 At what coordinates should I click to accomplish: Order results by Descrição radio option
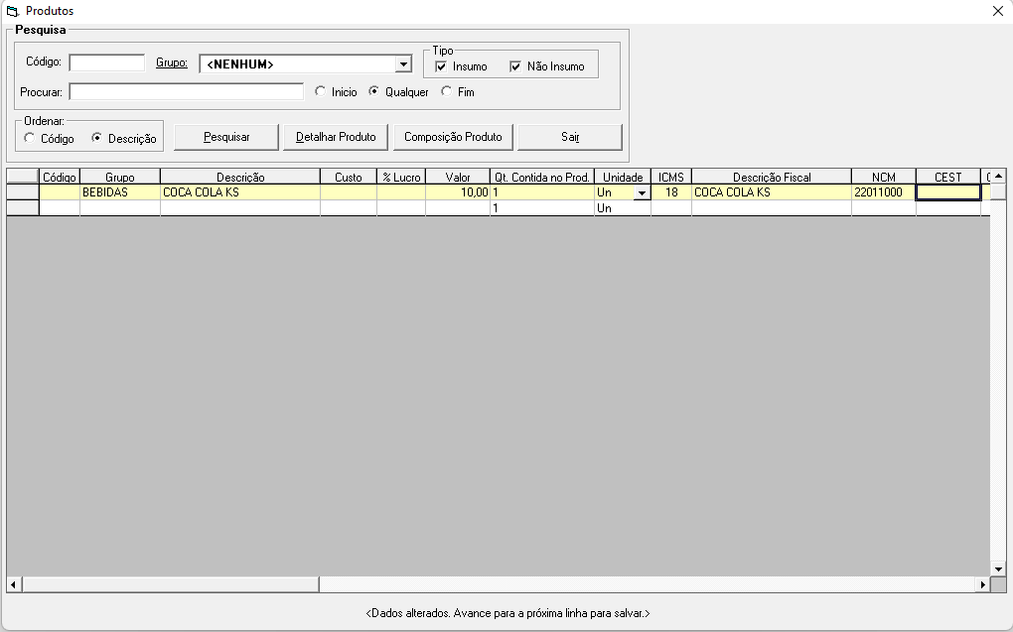(x=97, y=138)
